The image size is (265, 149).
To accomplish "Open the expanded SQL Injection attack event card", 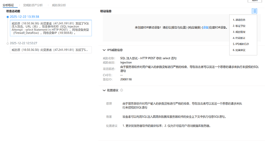I will 51,28.
